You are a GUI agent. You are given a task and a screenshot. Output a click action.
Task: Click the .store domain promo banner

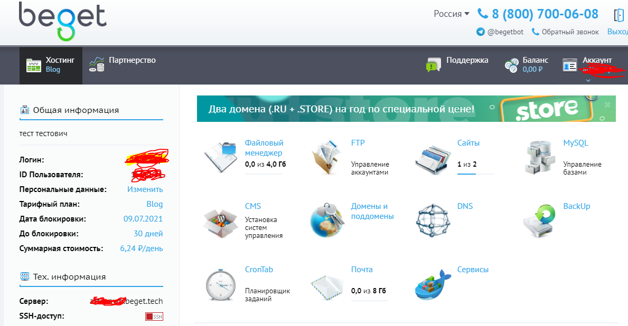click(x=406, y=108)
